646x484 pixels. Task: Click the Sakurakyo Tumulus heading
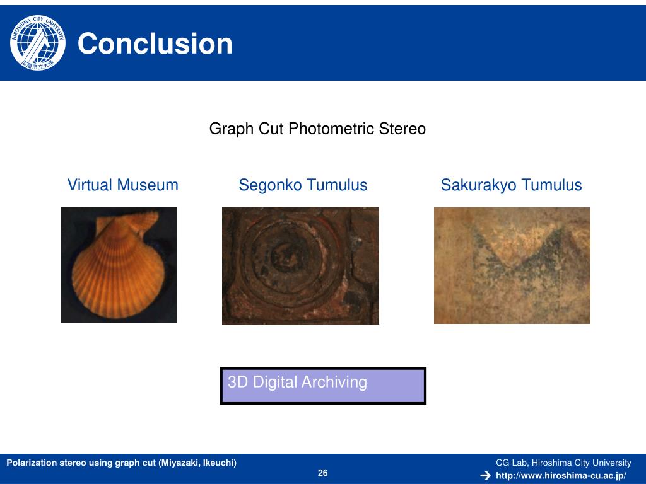point(511,185)
